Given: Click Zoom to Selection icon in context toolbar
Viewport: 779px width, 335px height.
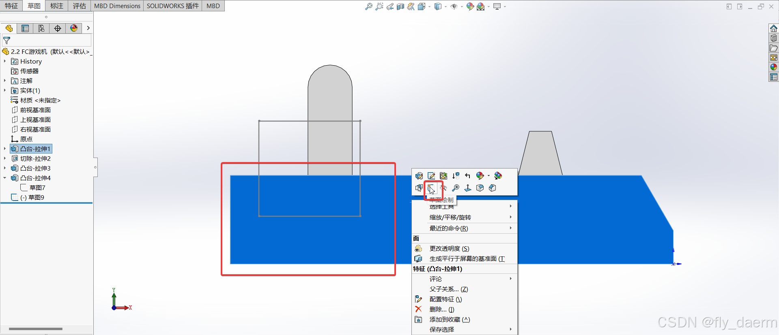Looking at the screenshot, I should pos(456,188).
